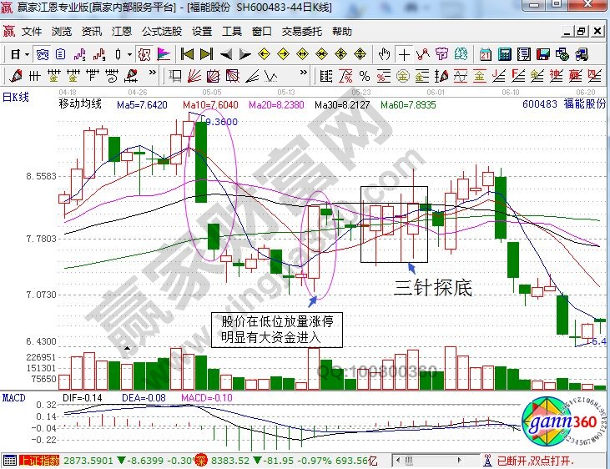Open the calculator tool icon
Viewport: 610px width, 469px height.
coord(504,54)
